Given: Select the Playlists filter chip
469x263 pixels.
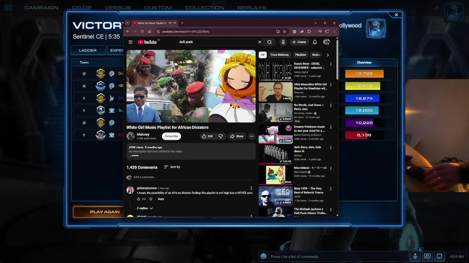Looking at the screenshot, I should click(300, 55).
